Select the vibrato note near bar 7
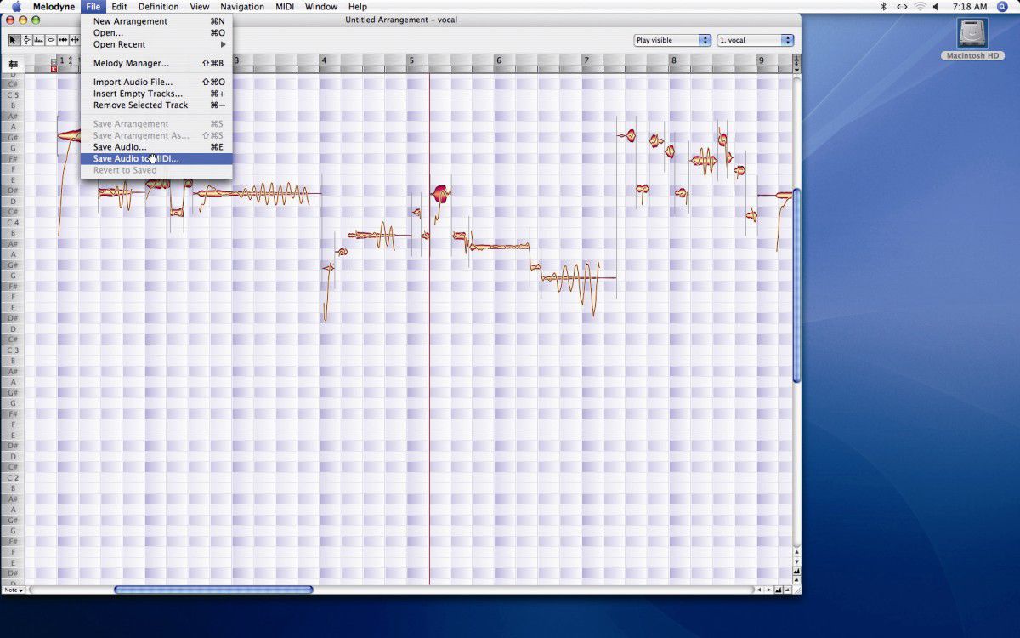 pyautogui.click(x=578, y=278)
